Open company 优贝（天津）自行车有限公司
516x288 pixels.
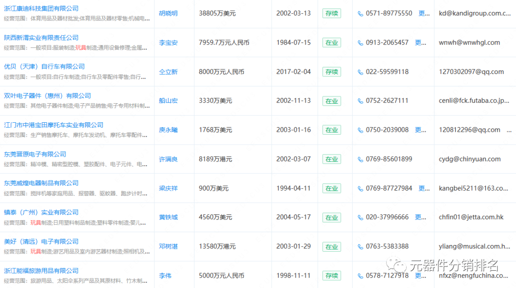point(44,66)
